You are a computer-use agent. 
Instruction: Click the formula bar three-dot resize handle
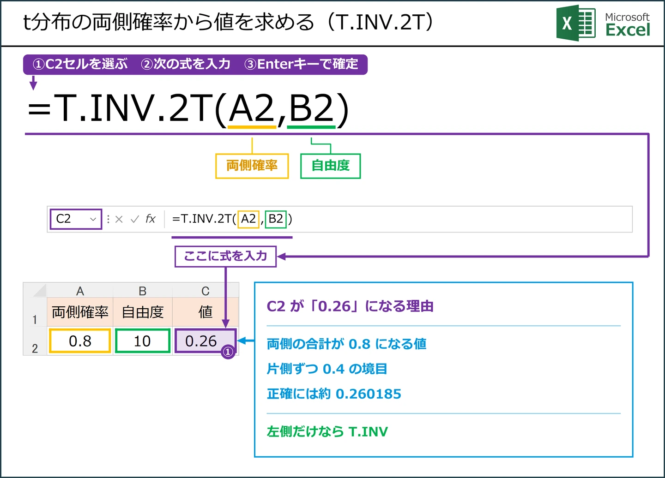108,219
